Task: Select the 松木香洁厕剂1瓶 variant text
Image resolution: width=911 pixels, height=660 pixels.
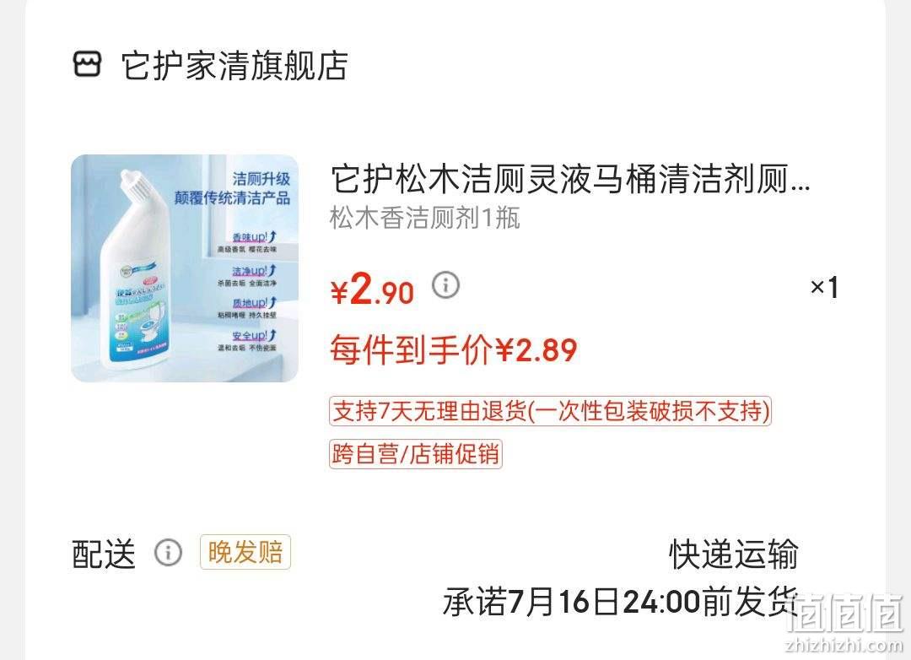Action: click(x=424, y=219)
